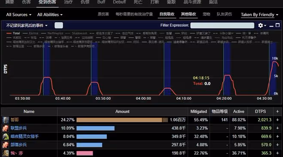This screenshot has width=283, height=157.
Task: Toggle the 原伤害 option
Action: click(x=103, y=14)
